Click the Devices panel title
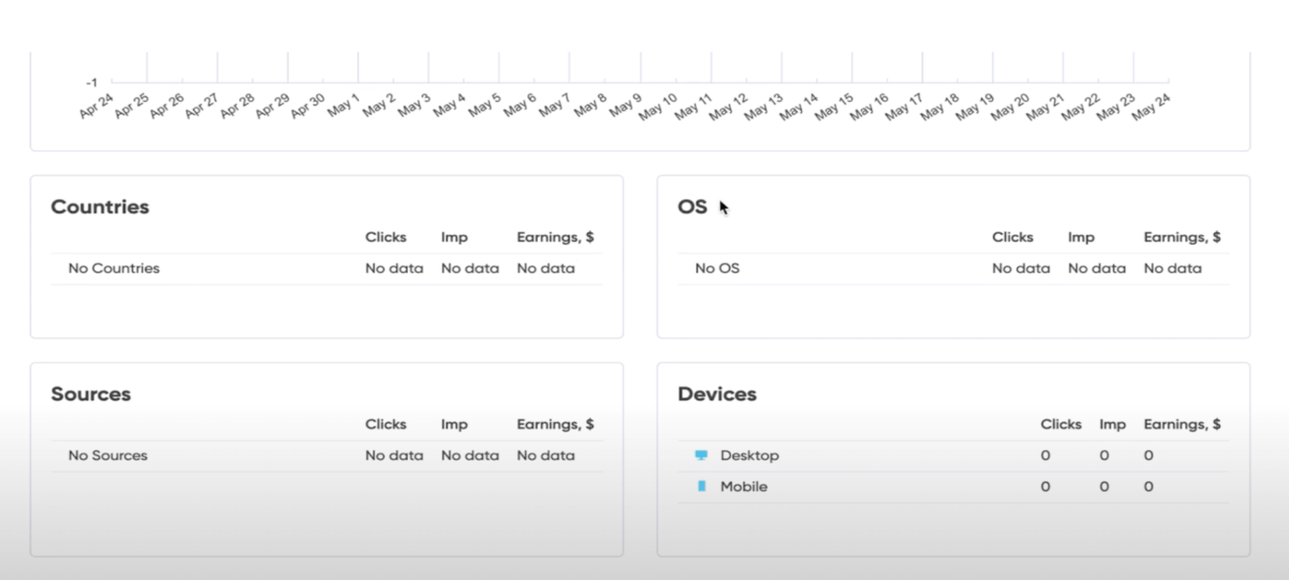1289x580 pixels. (717, 394)
